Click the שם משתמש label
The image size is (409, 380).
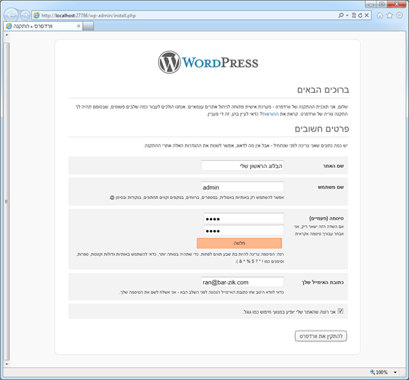[x=331, y=187]
